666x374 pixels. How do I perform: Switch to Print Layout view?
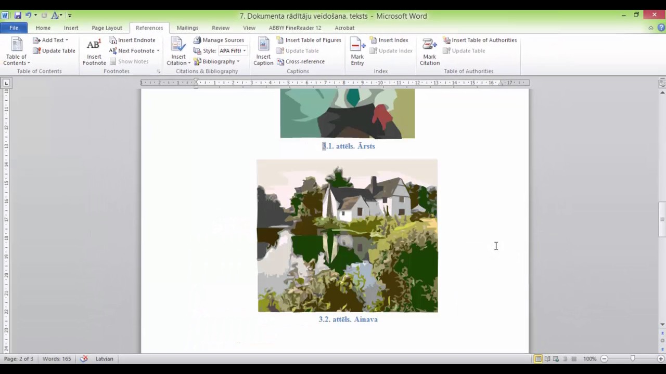(539, 359)
